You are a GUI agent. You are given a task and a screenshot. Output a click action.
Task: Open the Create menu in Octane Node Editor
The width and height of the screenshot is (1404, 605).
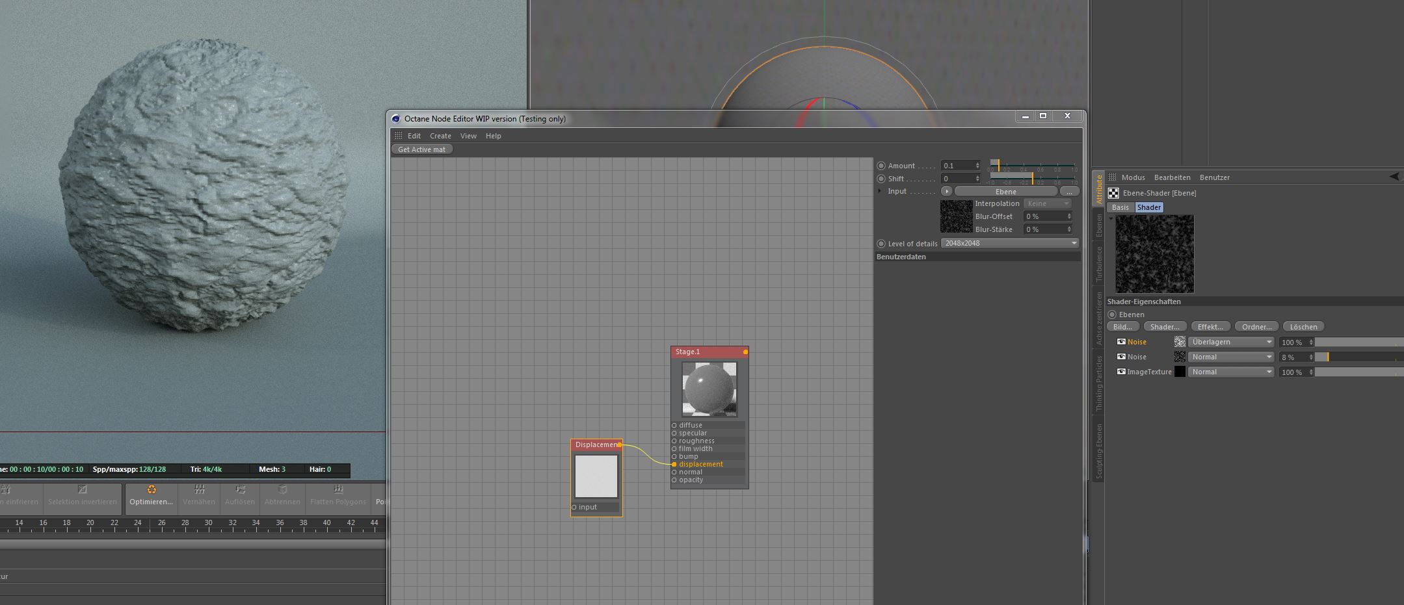tap(440, 136)
